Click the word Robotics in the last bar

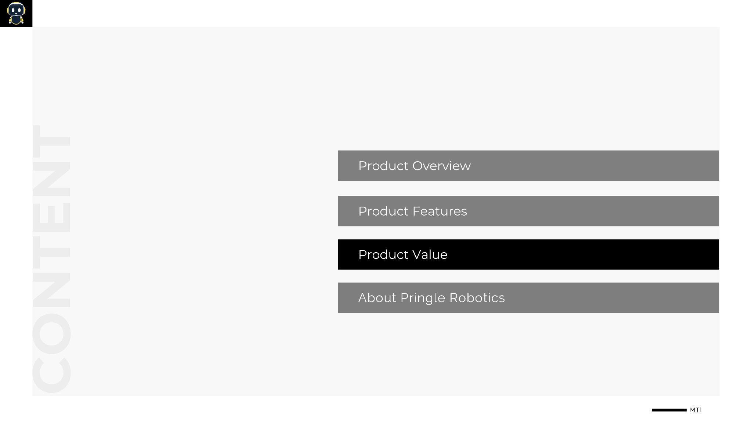[477, 298]
